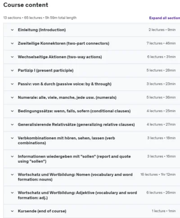Expand Passiv: von & durch chevron
Image resolution: width=180 pixels, height=218 pixels.
[x=12, y=84]
